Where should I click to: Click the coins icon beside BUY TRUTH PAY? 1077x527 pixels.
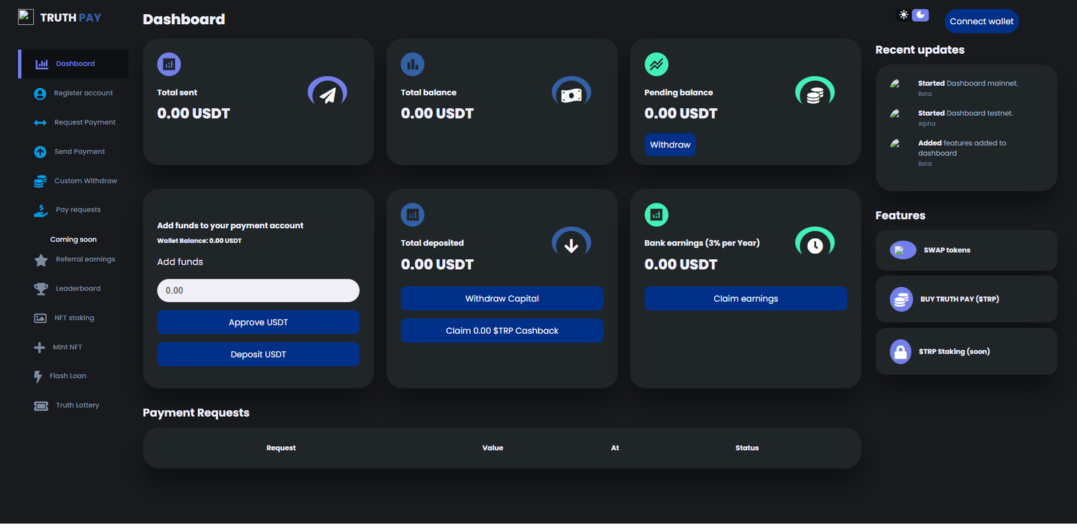point(901,300)
